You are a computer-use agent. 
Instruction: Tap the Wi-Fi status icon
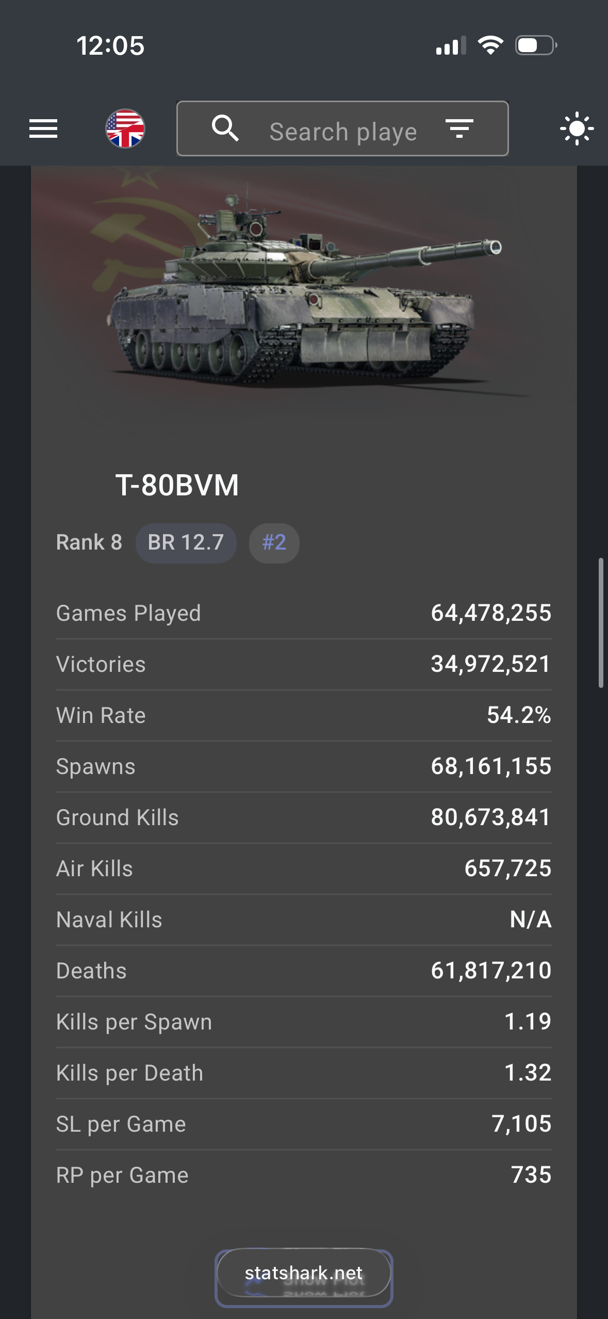490,45
